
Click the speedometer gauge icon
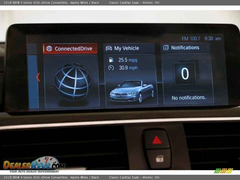[111, 68]
